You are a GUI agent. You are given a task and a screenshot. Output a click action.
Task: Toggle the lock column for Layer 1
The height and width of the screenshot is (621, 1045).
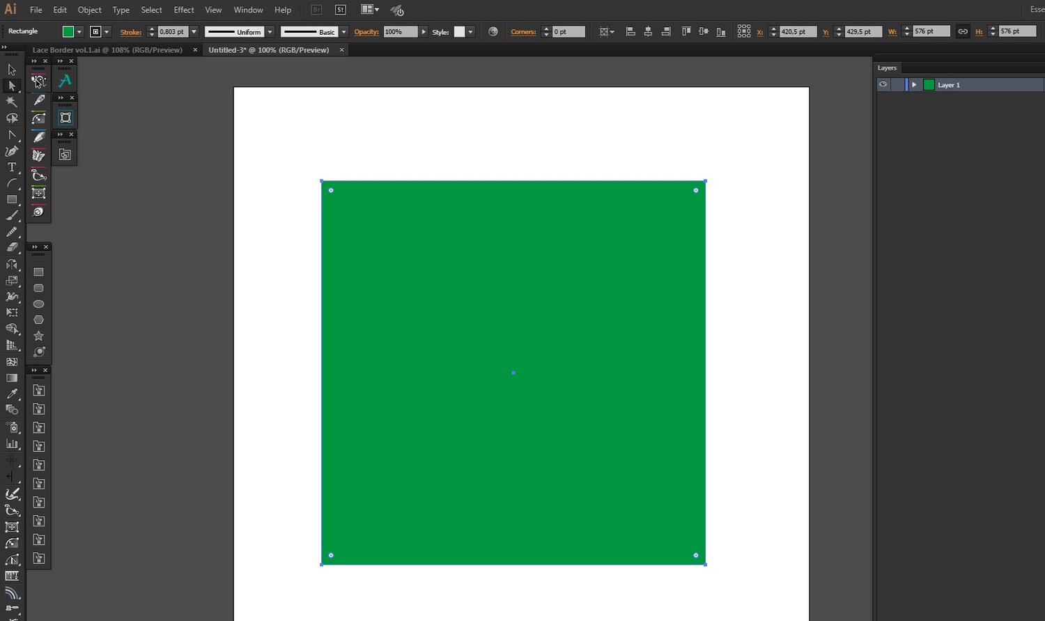(897, 85)
